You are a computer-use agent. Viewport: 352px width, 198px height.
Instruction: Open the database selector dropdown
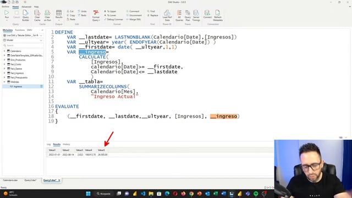(x=23, y=35)
